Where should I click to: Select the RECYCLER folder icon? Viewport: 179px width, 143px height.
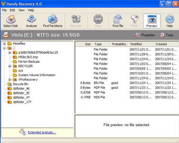(x=15, y=66)
